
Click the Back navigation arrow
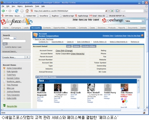point(3,11)
